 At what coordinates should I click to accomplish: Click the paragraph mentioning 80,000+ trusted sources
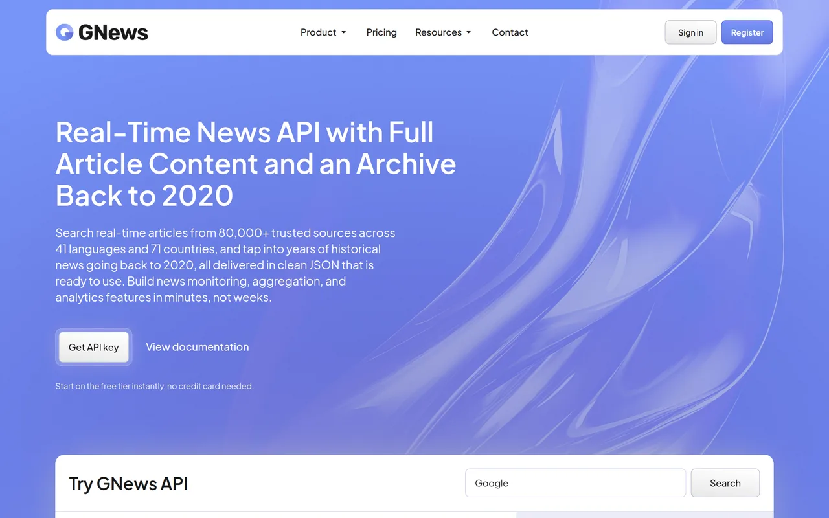(x=225, y=265)
